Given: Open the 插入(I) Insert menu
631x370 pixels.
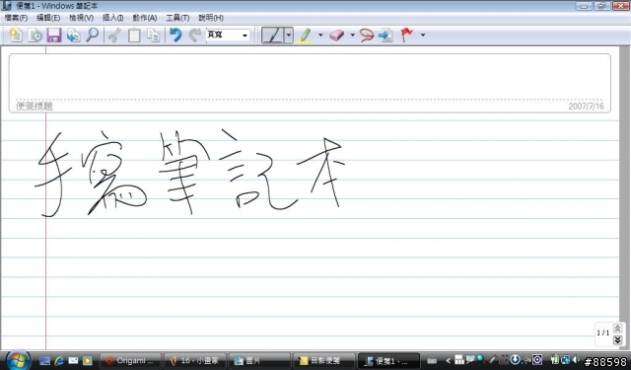Looking at the screenshot, I should coord(113,18).
